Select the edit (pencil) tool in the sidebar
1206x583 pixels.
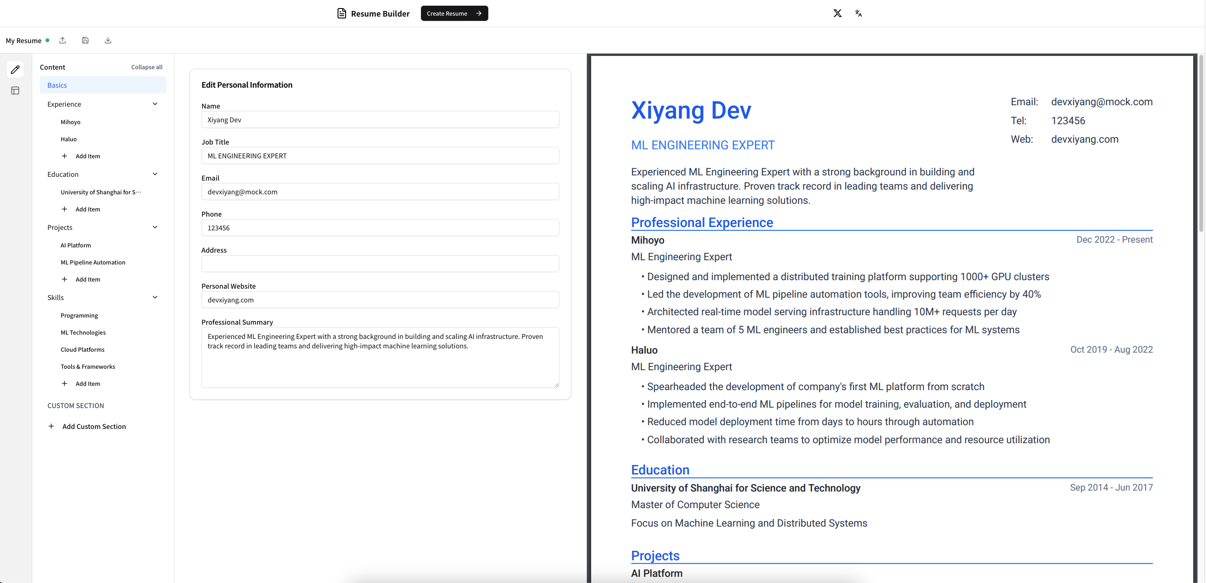coord(15,69)
